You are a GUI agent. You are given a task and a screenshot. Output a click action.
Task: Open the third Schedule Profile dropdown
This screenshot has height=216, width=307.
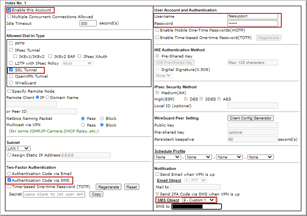tap(229, 157)
